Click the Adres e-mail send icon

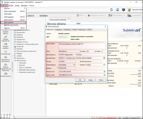click(104, 75)
